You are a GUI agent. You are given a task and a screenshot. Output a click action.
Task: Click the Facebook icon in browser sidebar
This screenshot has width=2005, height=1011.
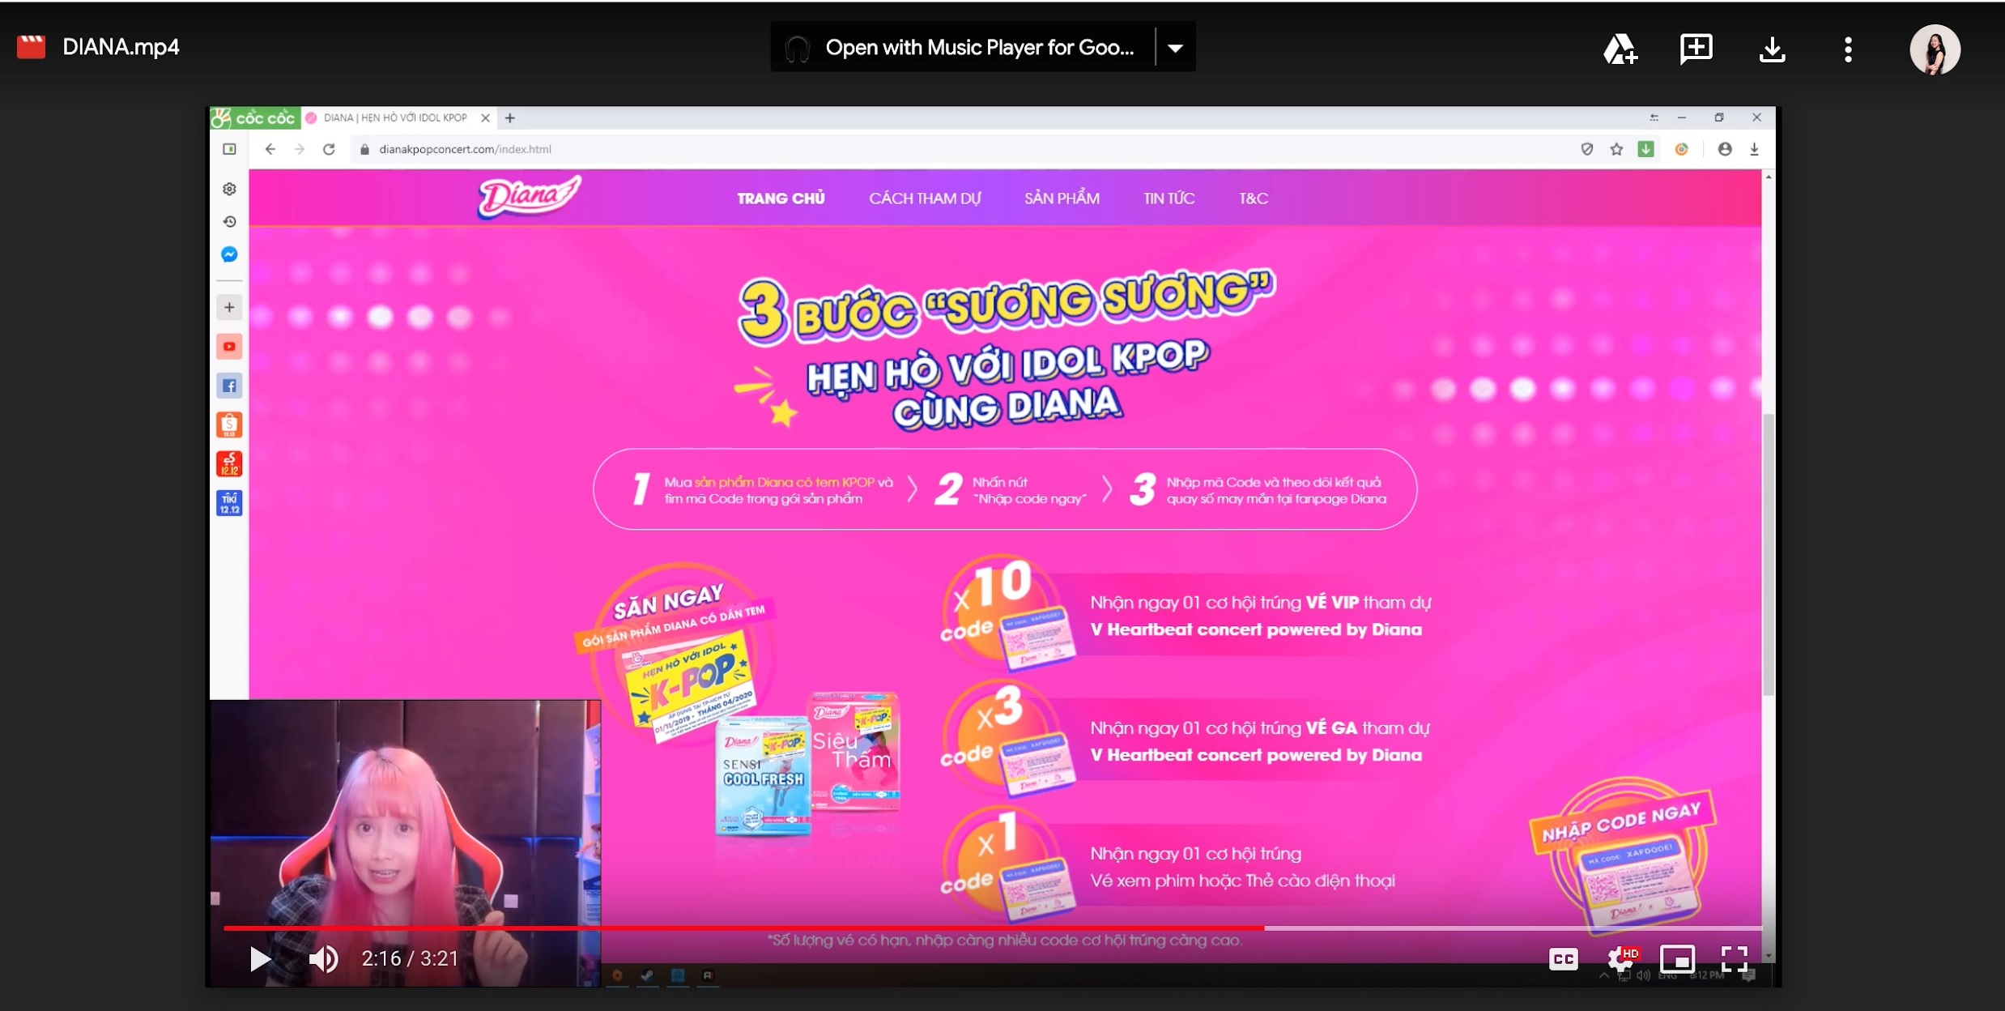[229, 386]
